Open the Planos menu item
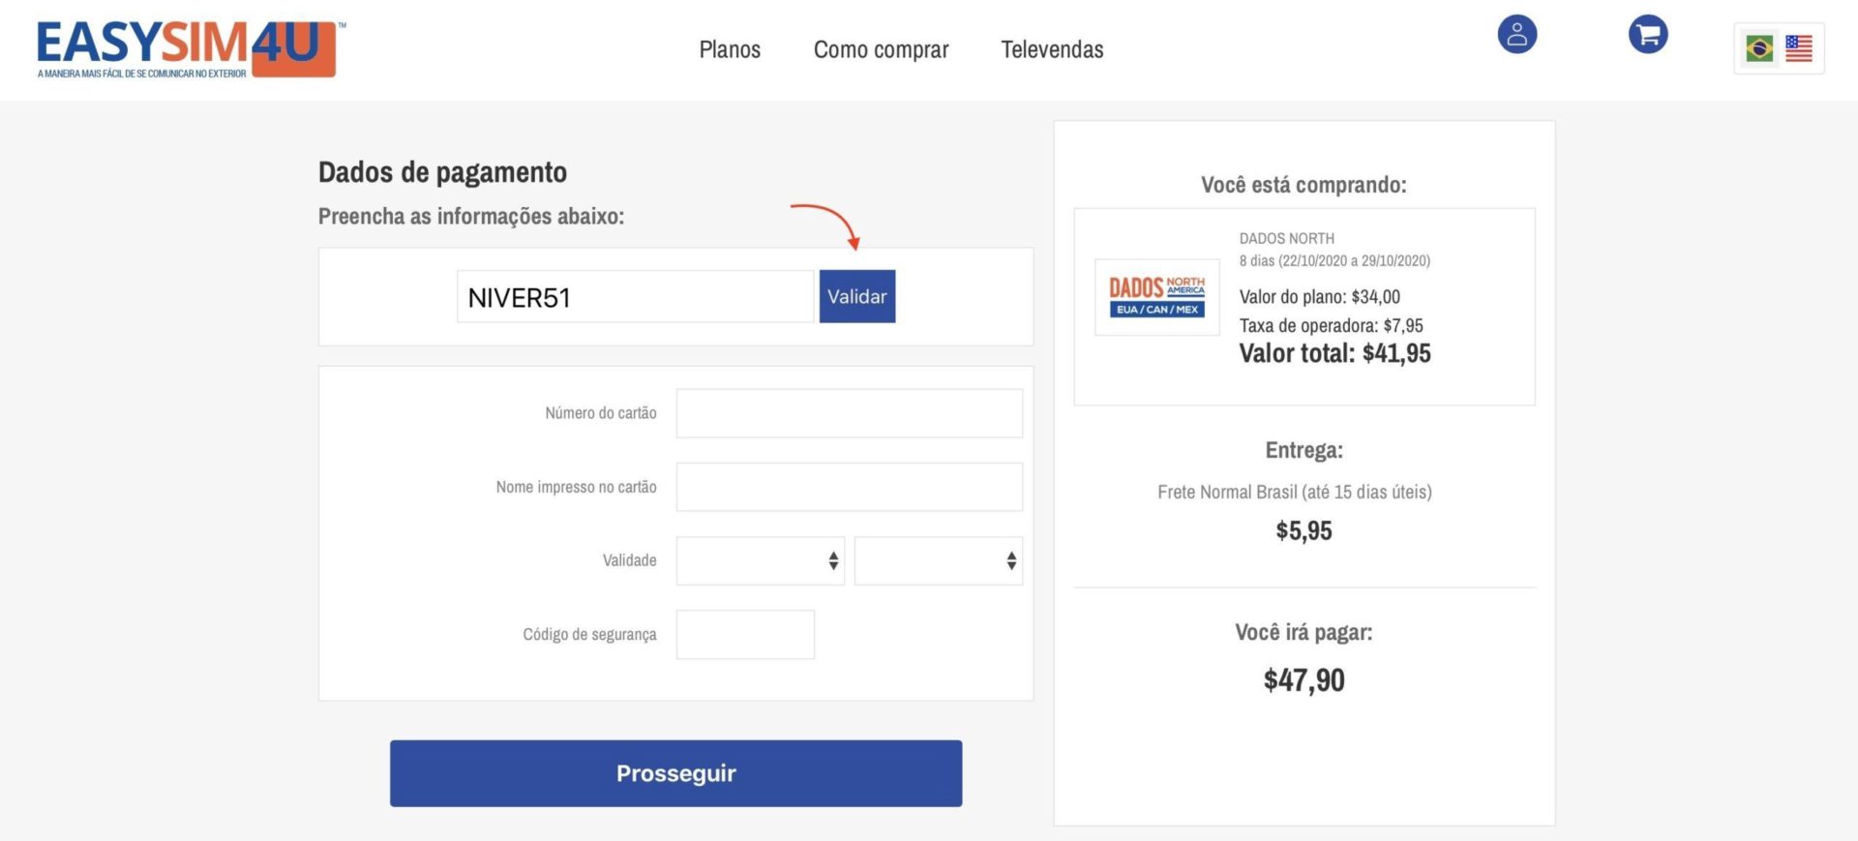 click(x=730, y=49)
